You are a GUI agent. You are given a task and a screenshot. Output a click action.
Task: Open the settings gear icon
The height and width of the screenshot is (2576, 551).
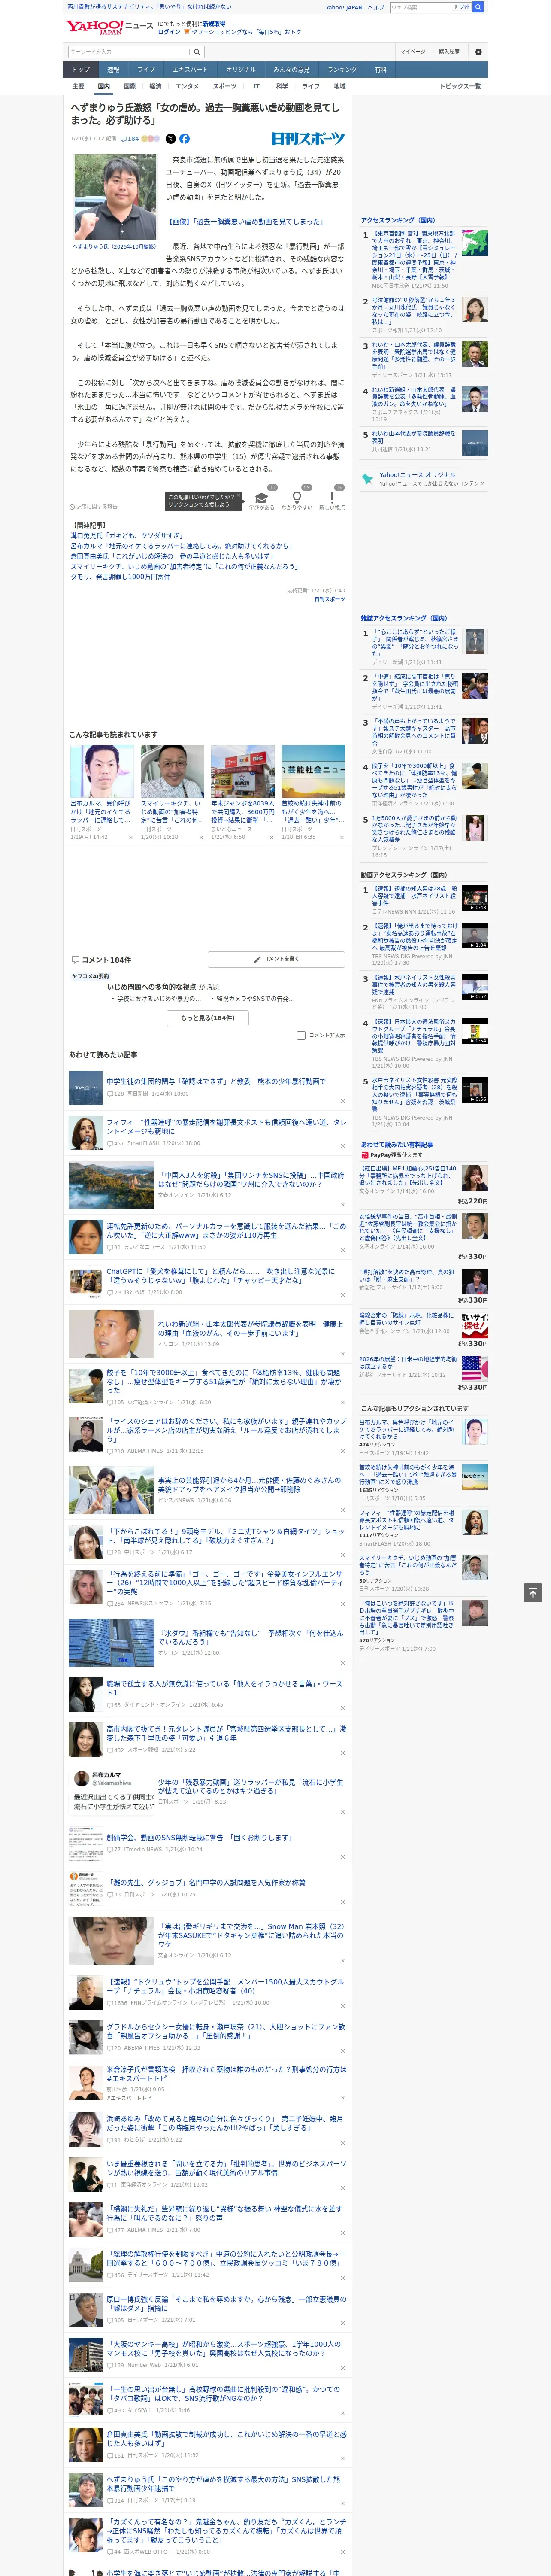(x=478, y=51)
